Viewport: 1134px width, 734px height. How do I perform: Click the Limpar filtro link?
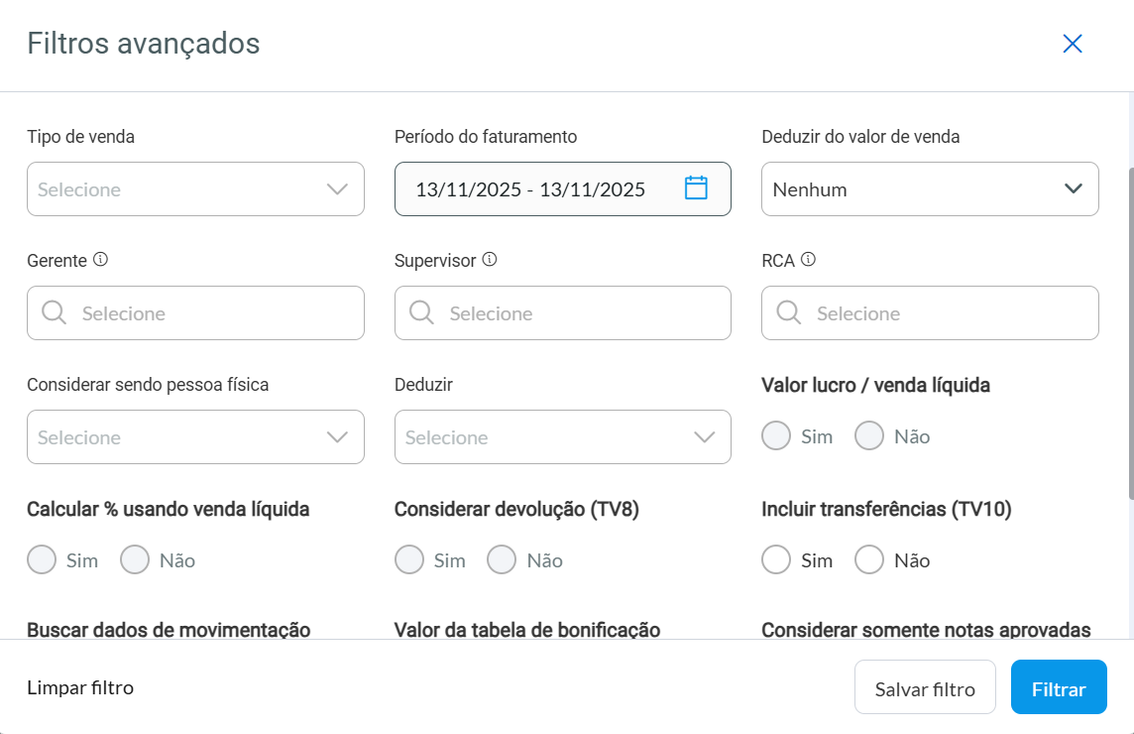[80, 687]
